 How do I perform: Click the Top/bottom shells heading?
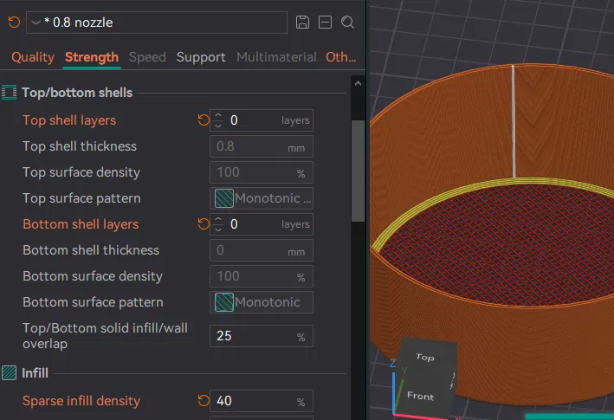tap(77, 93)
